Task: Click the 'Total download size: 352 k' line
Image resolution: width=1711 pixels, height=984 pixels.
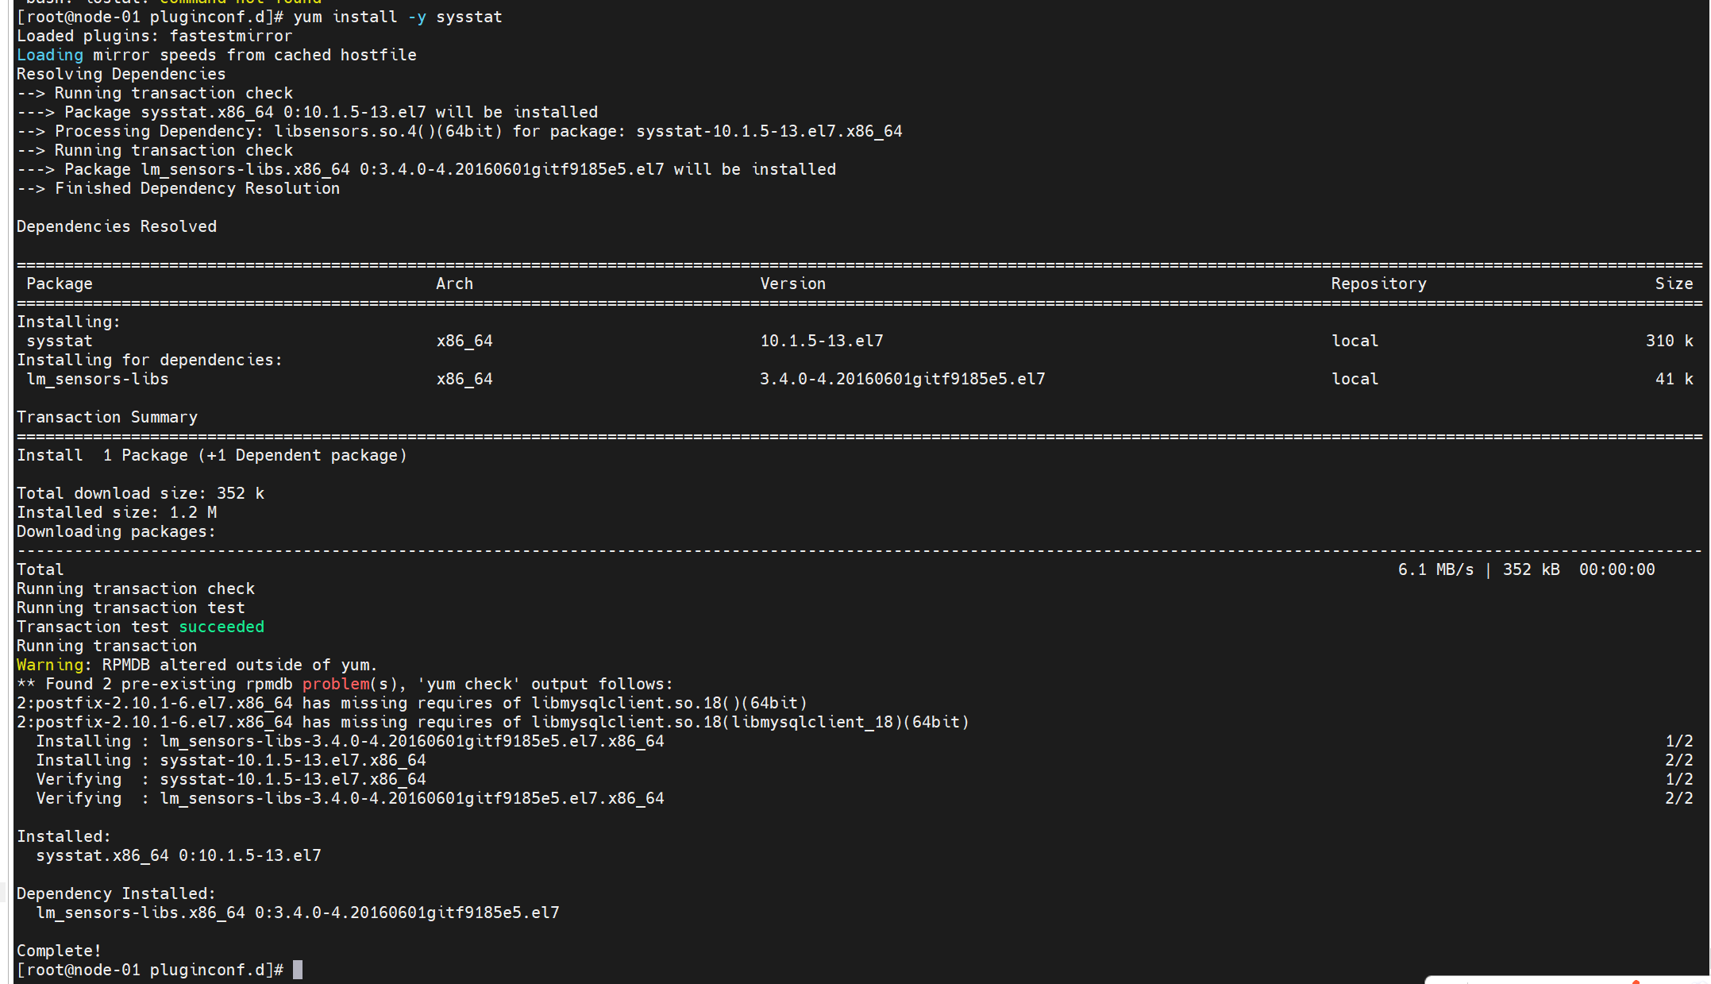Action: pos(141,493)
